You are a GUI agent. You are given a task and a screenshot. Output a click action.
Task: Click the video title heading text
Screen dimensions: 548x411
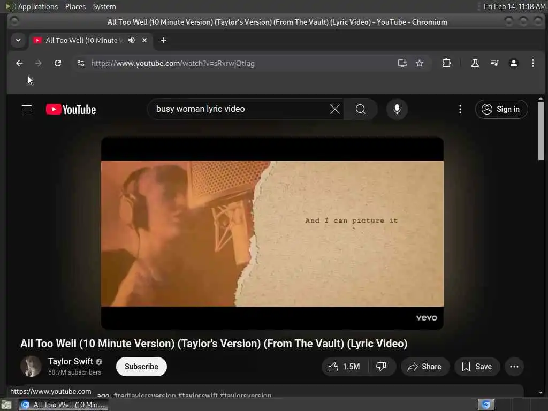pyautogui.click(x=214, y=344)
